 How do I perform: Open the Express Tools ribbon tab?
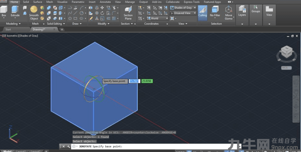click(192, 2)
